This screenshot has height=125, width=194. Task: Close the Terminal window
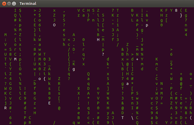[x=4, y=4]
